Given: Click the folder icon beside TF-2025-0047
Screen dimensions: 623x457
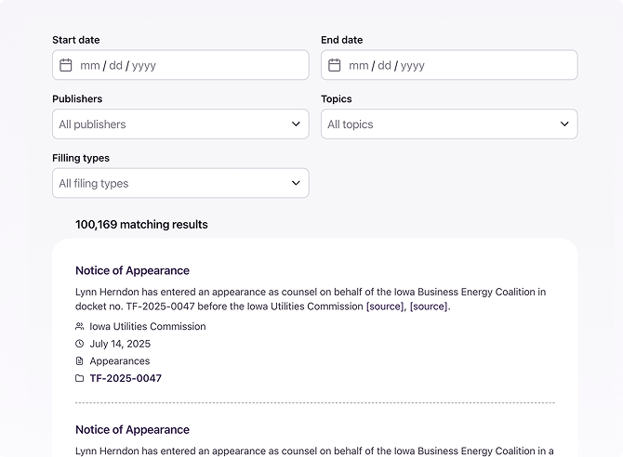Looking at the screenshot, I should tap(79, 378).
